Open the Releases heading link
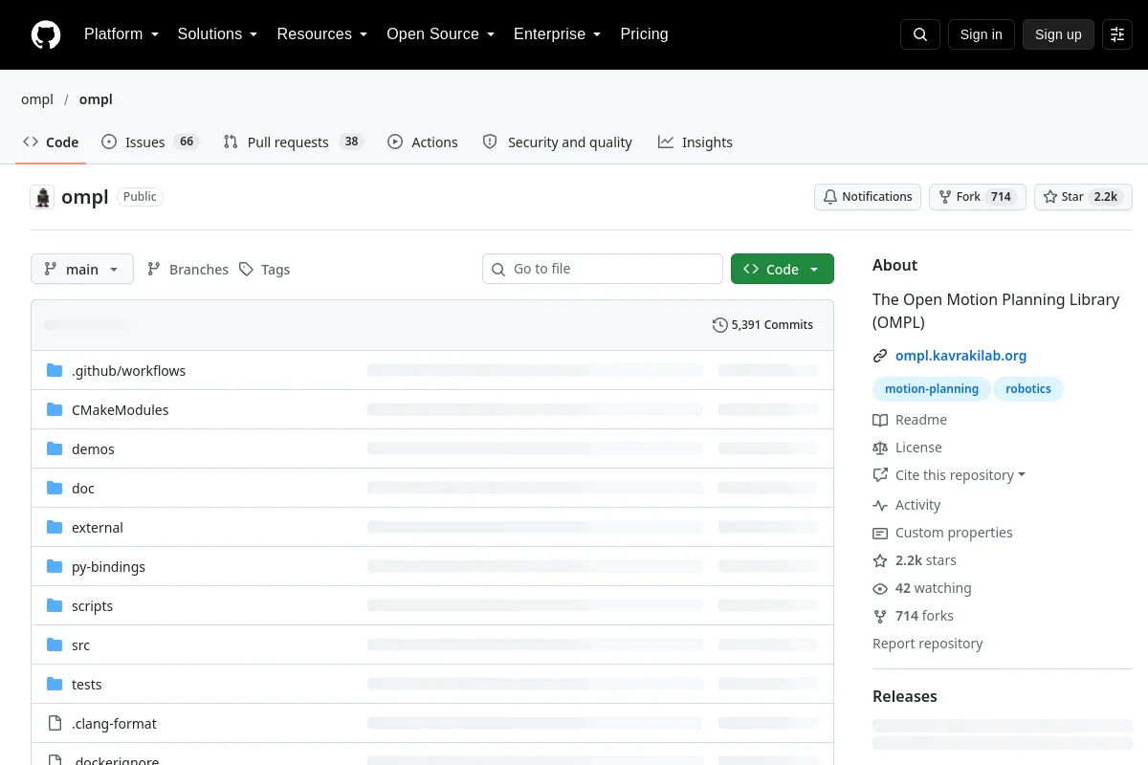 [x=905, y=696]
